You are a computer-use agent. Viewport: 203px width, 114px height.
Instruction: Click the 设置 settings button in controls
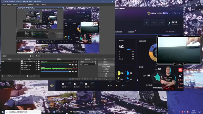[x=106, y=74]
